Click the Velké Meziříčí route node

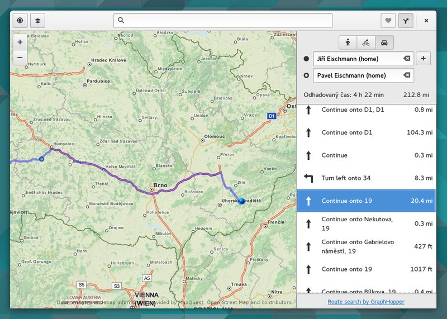pyautogui.click(x=104, y=170)
